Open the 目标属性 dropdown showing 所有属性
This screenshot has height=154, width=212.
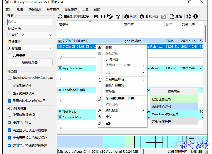click(30, 48)
